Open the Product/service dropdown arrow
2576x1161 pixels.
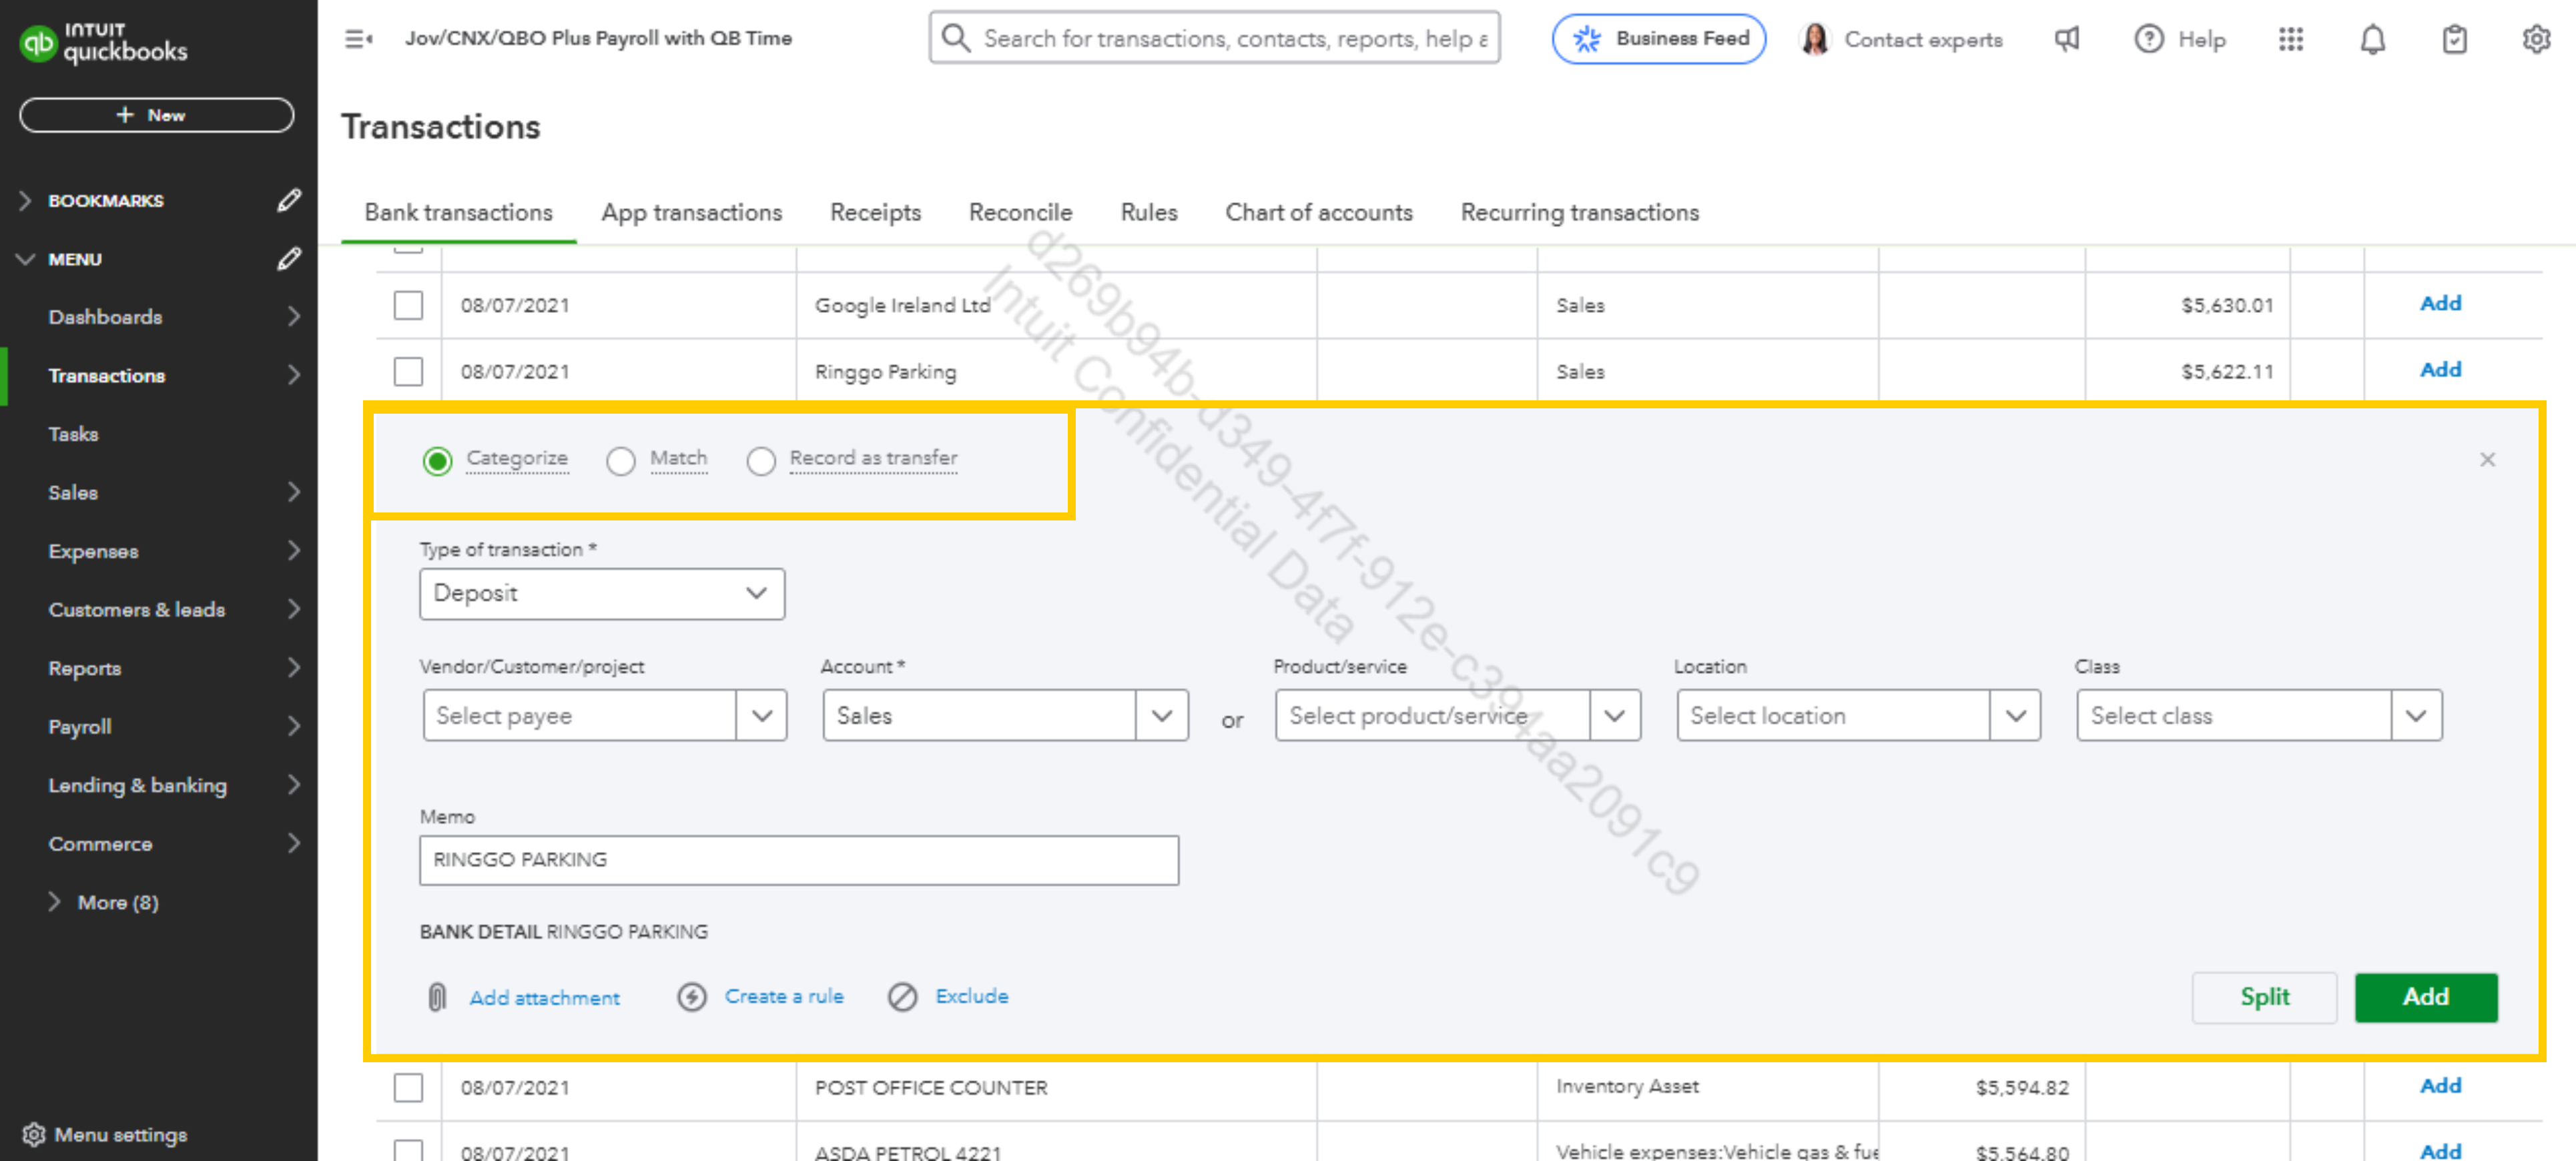coord(1615,715)
